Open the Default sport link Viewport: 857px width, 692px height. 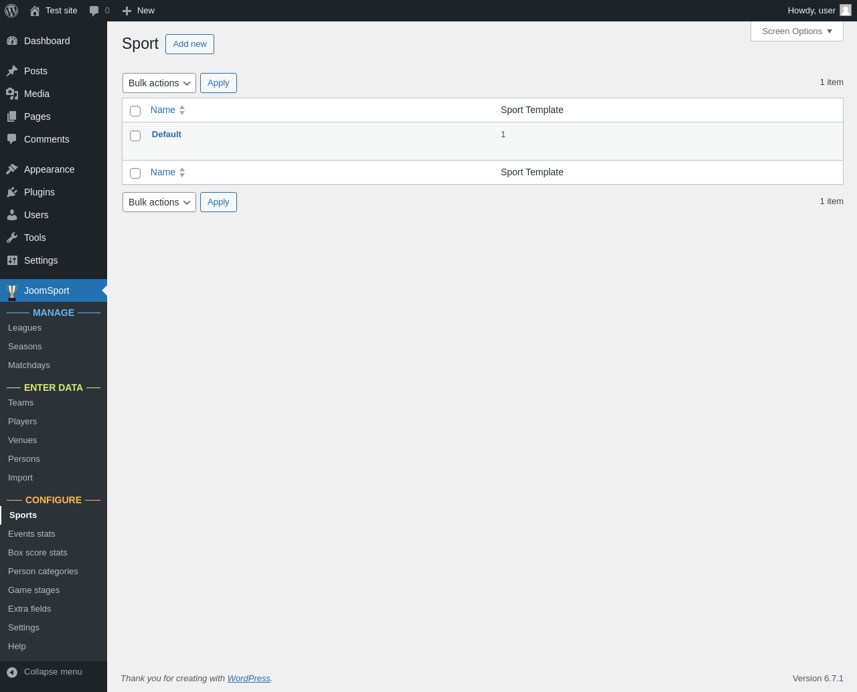point(167,135)
